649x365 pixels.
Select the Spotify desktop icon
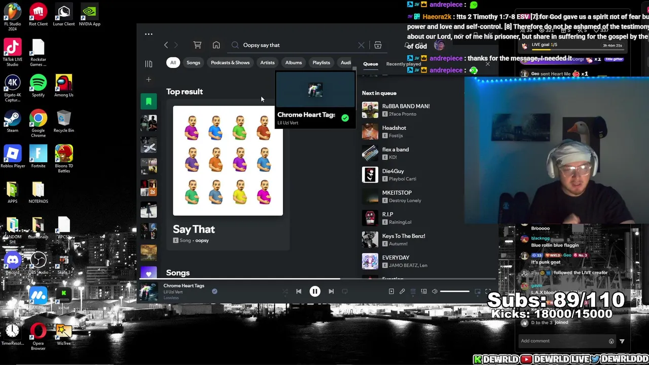[38, 86]
